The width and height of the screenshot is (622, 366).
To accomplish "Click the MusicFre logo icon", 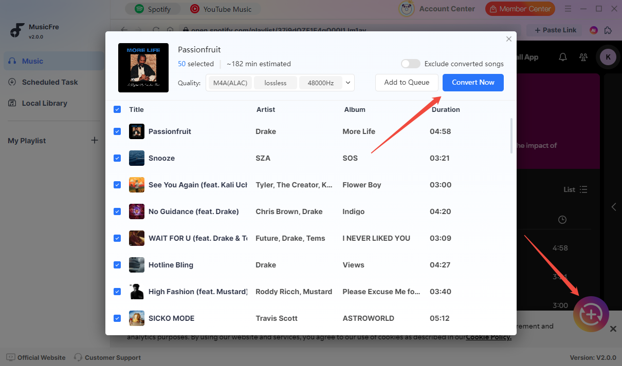I will [17, 30].
